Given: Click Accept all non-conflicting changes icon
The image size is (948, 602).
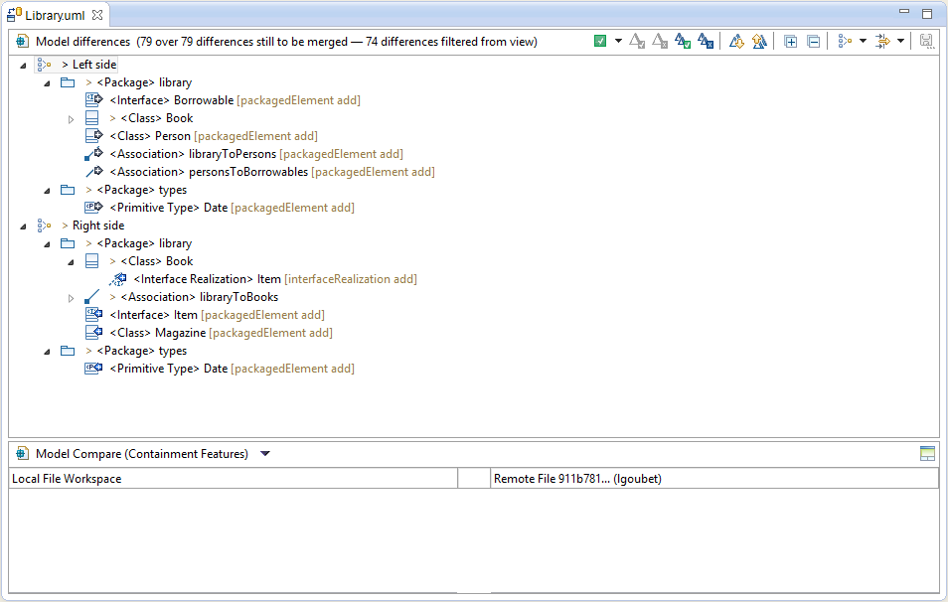Looking at the screenshot, I should [x=683, y=42].
